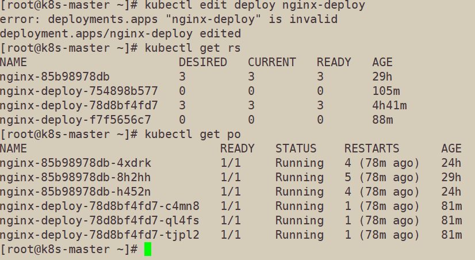Select pod name nginx-85b98978db-h452n
The width and height of the screenshot is (475, 260).
point(75,192)
